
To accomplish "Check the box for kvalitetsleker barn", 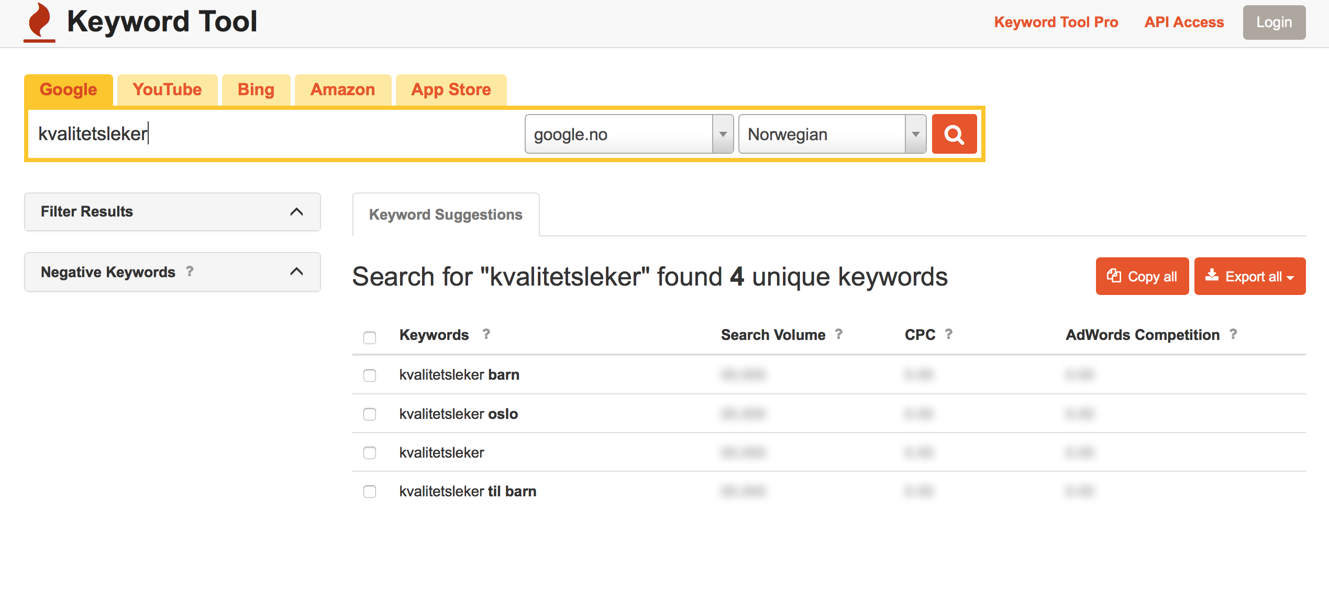I will coord(370,376).
